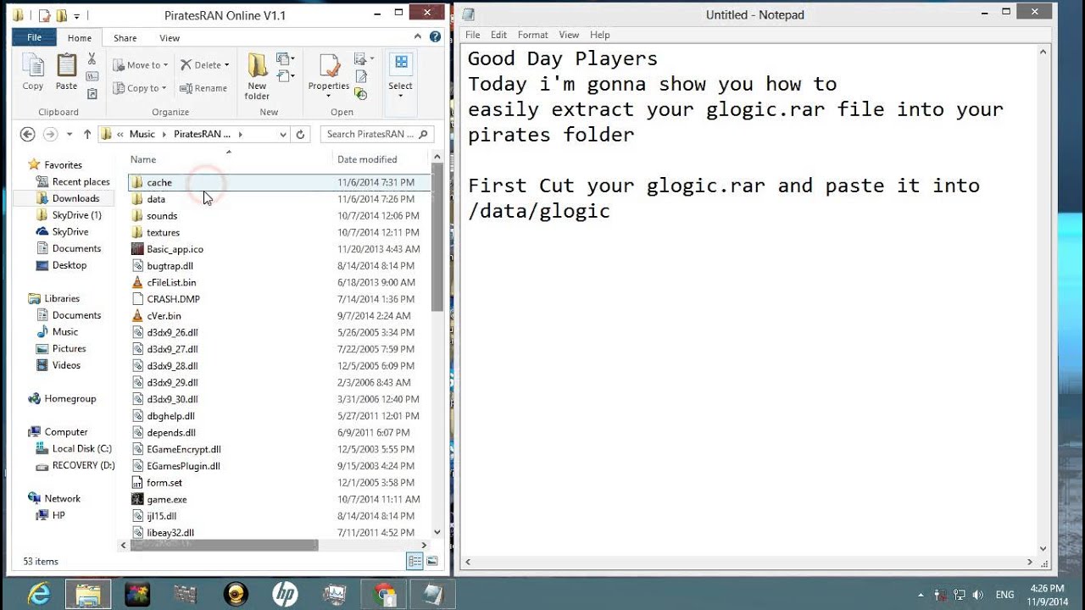1085x610 pixels.
Task: Open the Notepad Edit menu
Action: pyautogui.click(x=498, y=35)
